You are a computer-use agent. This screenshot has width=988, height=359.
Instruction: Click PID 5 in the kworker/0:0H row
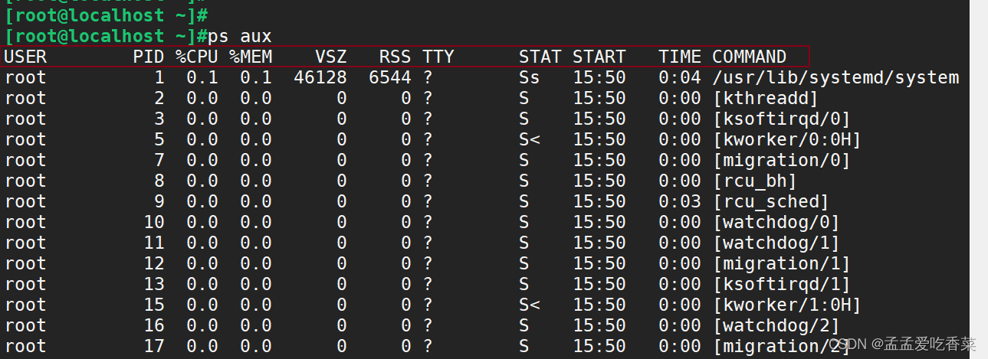[159, 139]
